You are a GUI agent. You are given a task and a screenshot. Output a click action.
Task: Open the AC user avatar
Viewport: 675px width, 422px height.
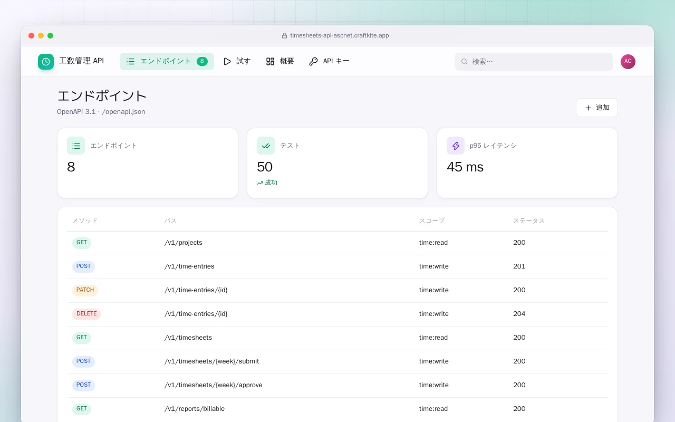click(x=628, y=62)
